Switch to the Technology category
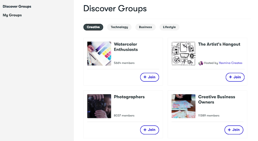The image size is (258, 141). point(119,27)
